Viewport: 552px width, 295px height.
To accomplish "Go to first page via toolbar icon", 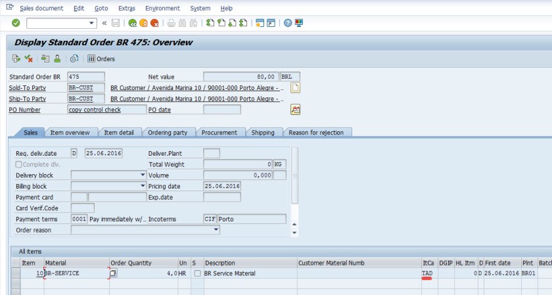I will coord(210,23).
